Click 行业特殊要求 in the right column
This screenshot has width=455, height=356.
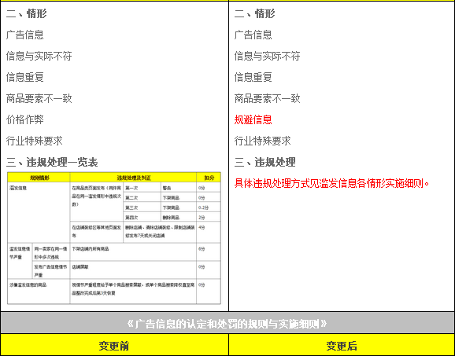[263, 141]
